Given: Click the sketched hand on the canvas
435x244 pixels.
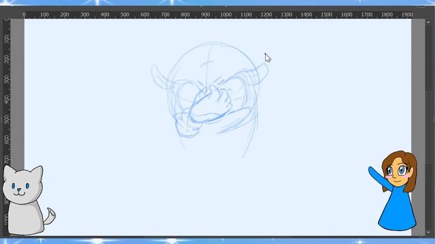Looking at the screenshot, I should pyautogui.click(x=212, y=104).
